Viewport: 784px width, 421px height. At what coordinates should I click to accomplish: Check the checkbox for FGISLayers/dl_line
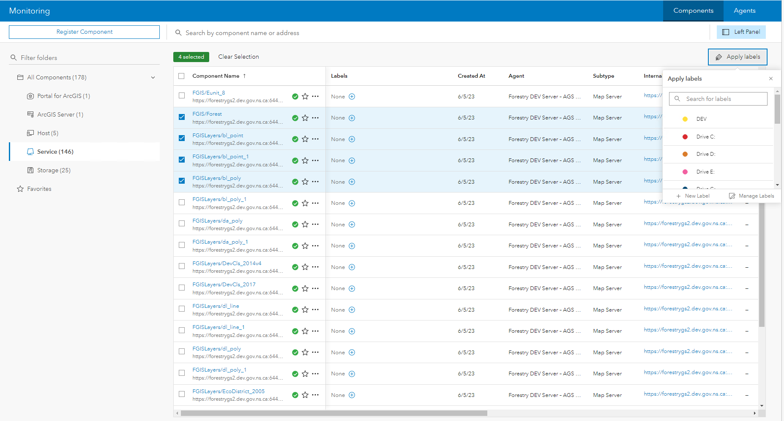pyautogui.click(x=182, y=309)
